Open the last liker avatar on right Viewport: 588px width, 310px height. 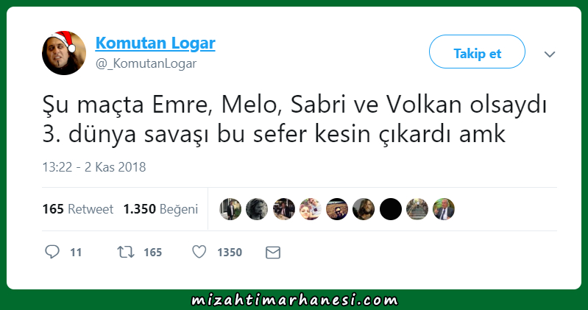(x=444, y=209)
